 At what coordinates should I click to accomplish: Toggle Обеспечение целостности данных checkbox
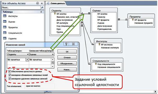point(9,72)
